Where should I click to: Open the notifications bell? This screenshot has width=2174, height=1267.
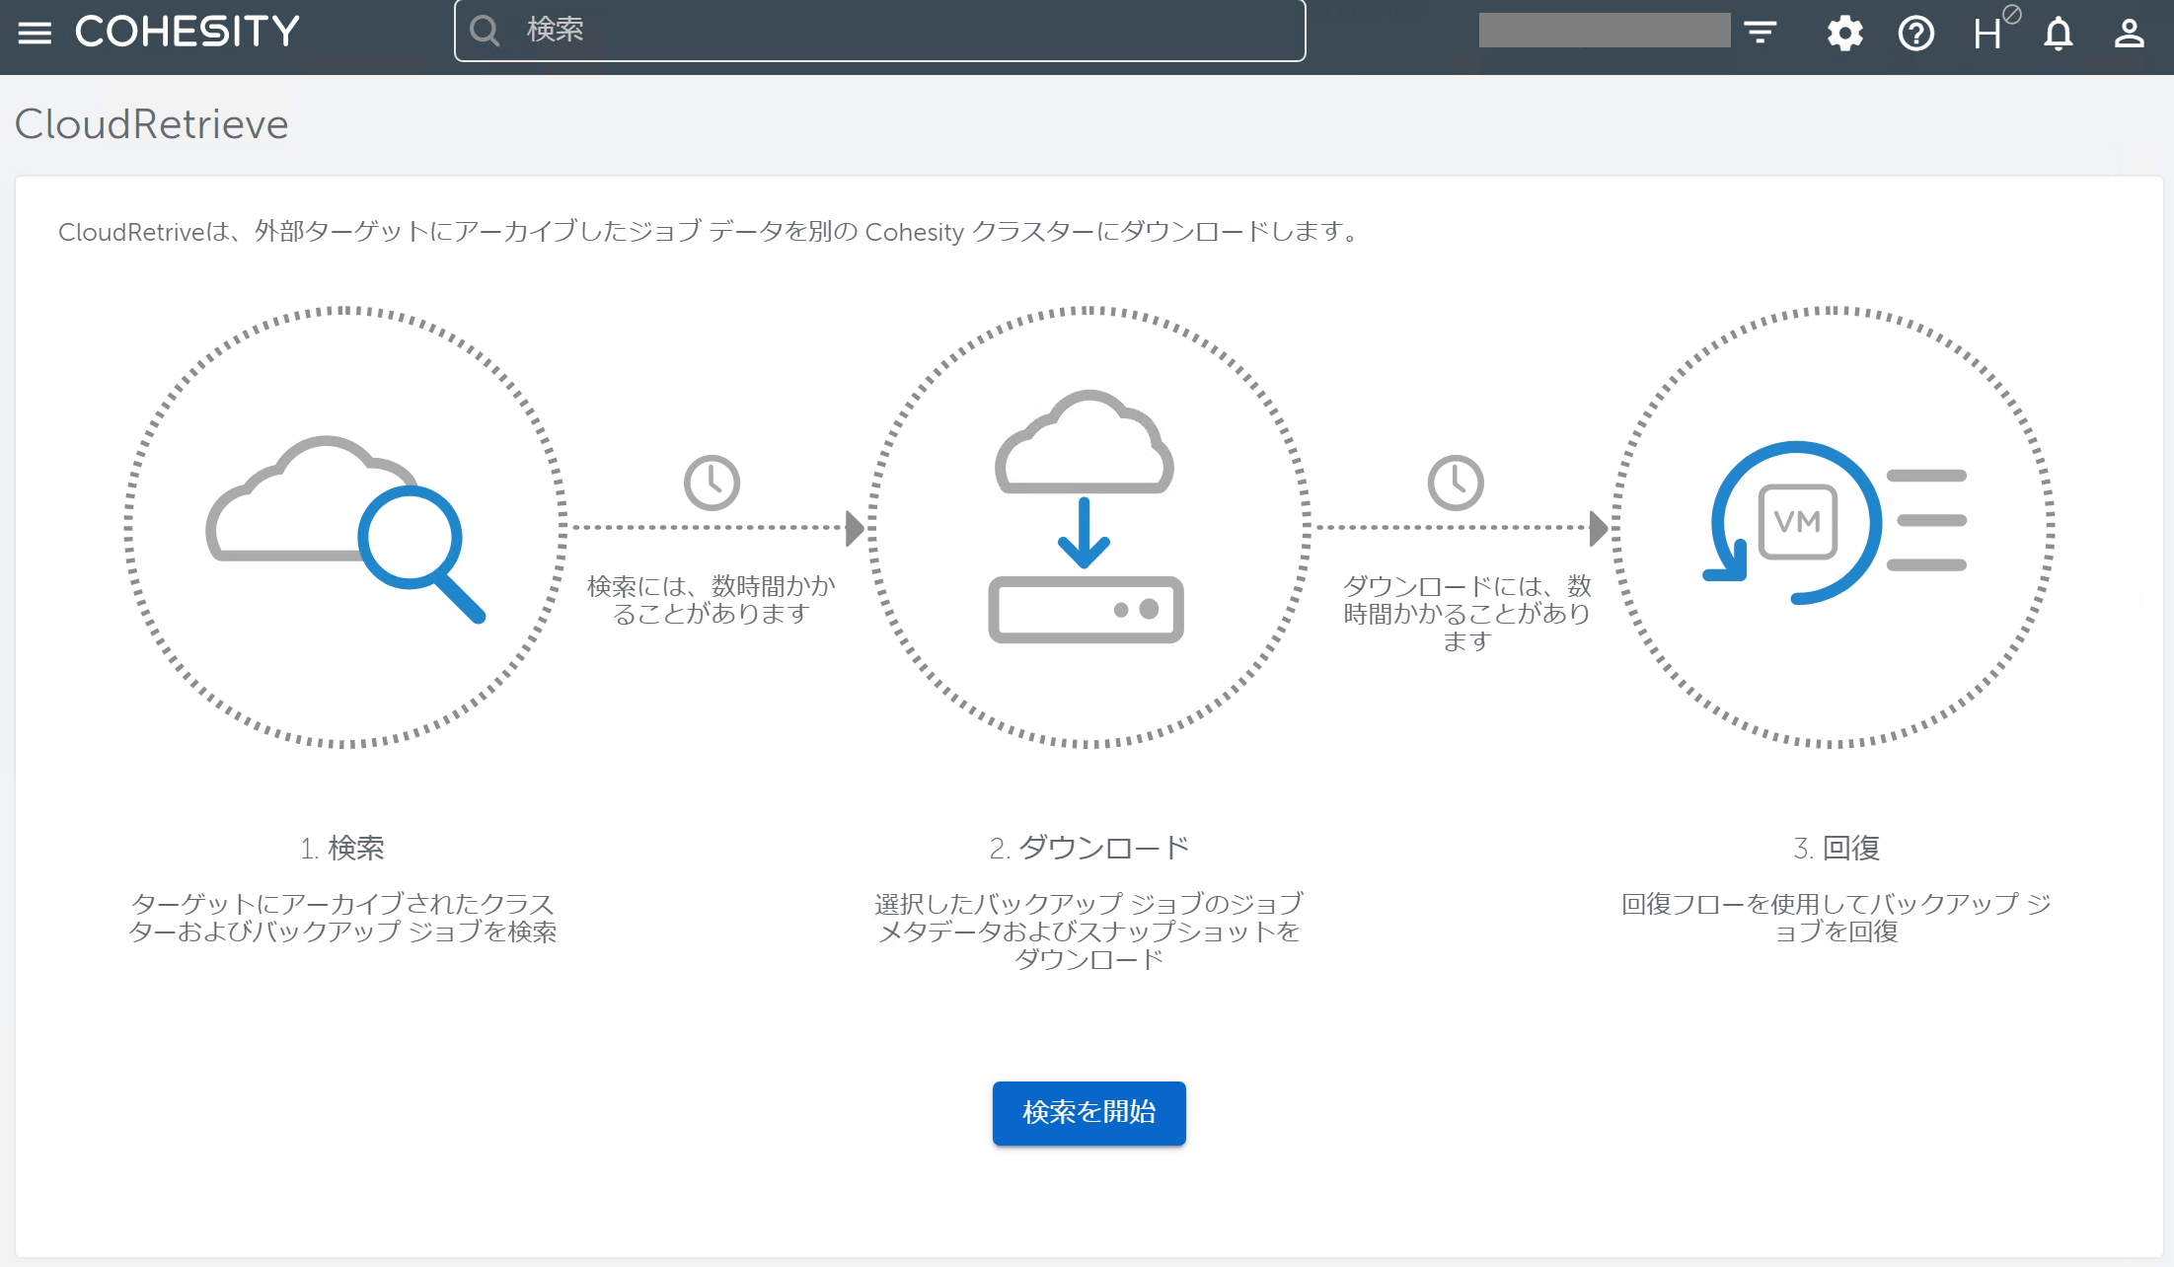pyautogui.click(x=2058, y=34)
